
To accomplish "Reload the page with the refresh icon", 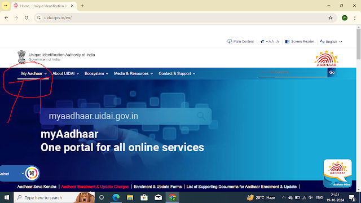I will click(x=27, y=17).
